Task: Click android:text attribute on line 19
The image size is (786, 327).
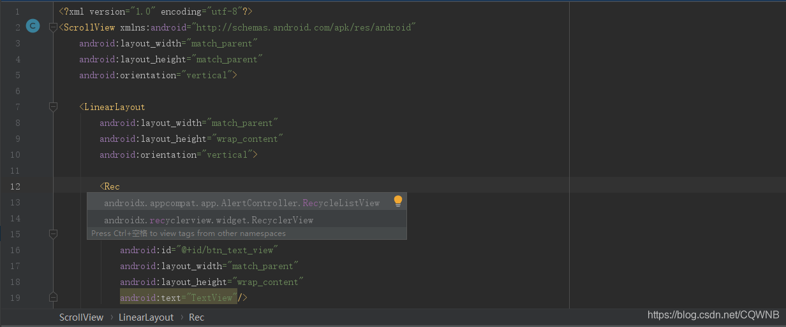Action: click(151, 298)
